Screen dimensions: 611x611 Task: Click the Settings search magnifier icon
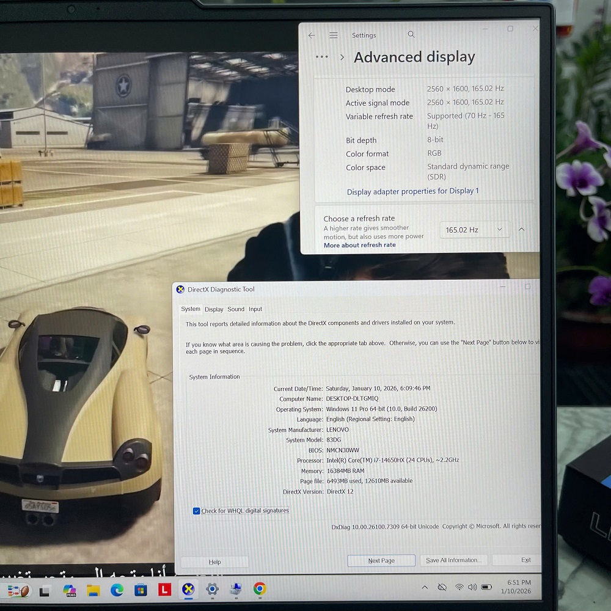pyautogui.click(x=411, y=35)
